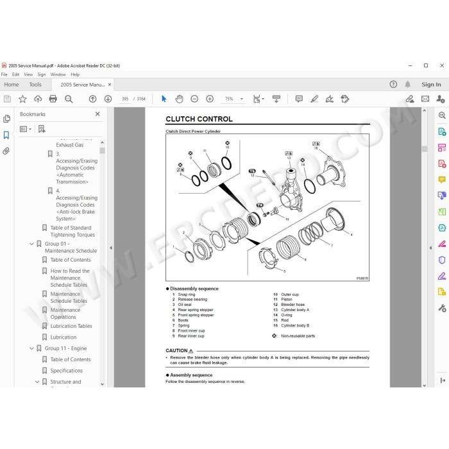449x449 pixels.
Task: Open Find text magnifier icon
Action: coord(69,99)
